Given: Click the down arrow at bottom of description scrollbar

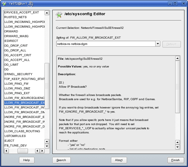Looking at the screenshot, I should tap(177, 147).
